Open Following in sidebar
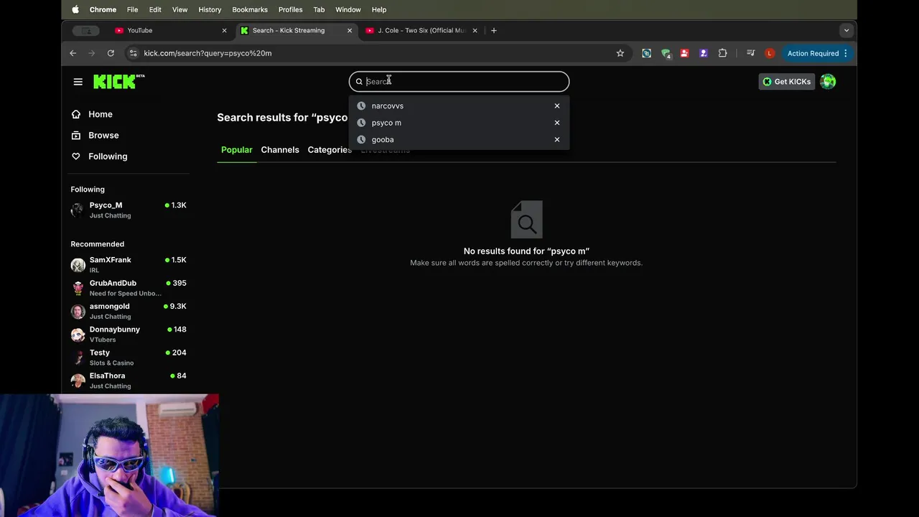 coord(99,156)
